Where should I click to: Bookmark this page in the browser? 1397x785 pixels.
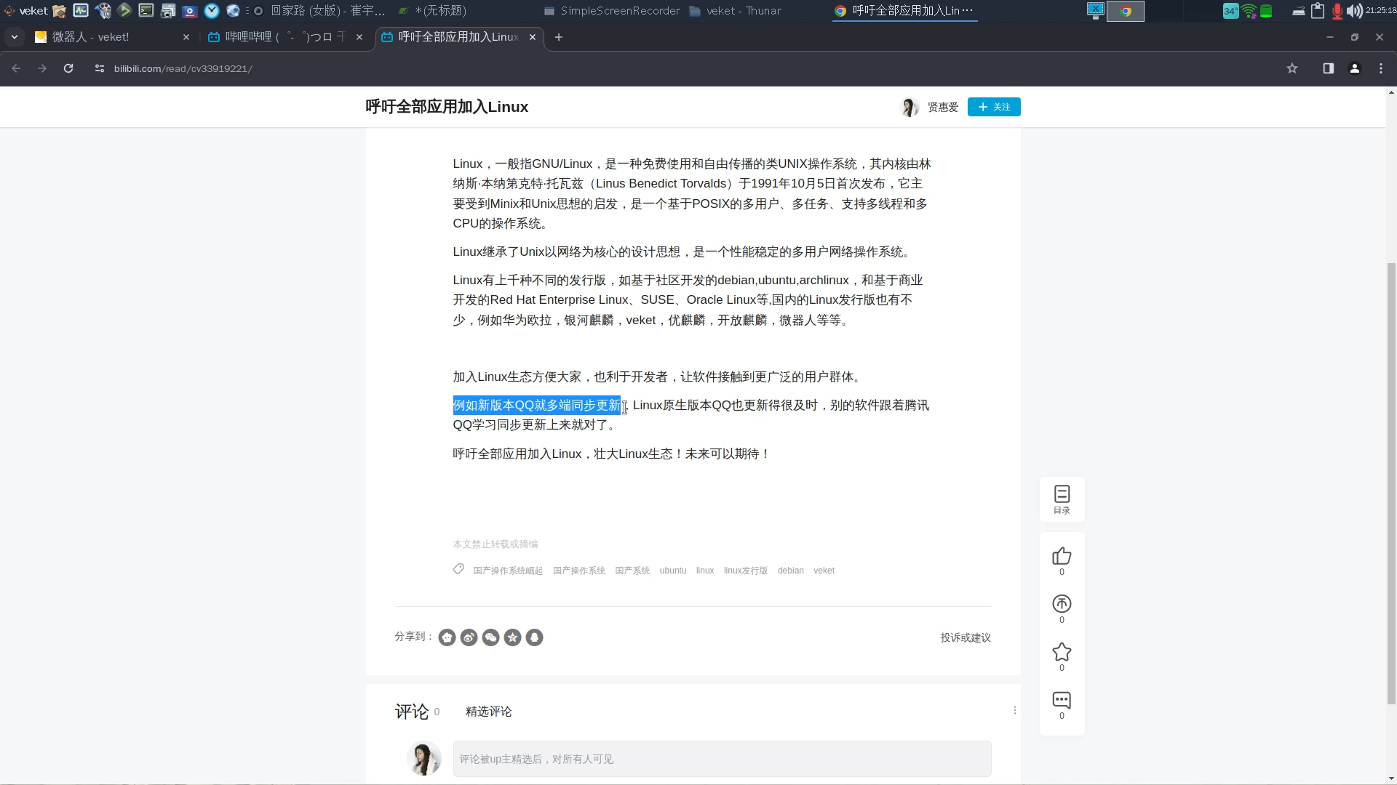[1292, 68]
